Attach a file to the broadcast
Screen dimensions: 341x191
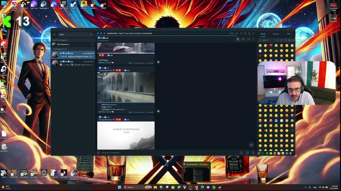(99, 153)
